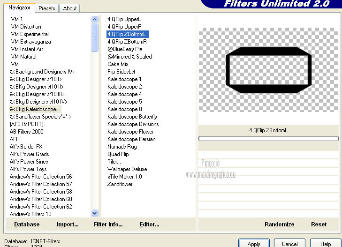342x247 pixels.
Task: Click the progress bar under filter name
Action: [x=268, y=139]
